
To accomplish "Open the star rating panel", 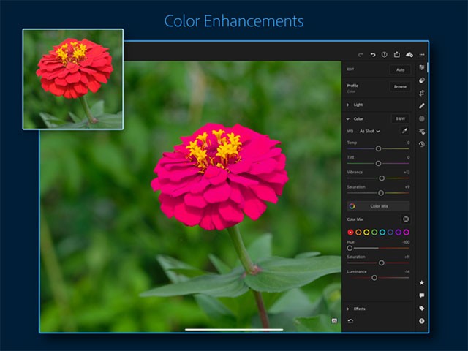I will pyautogui.click(x=422, y=282).
